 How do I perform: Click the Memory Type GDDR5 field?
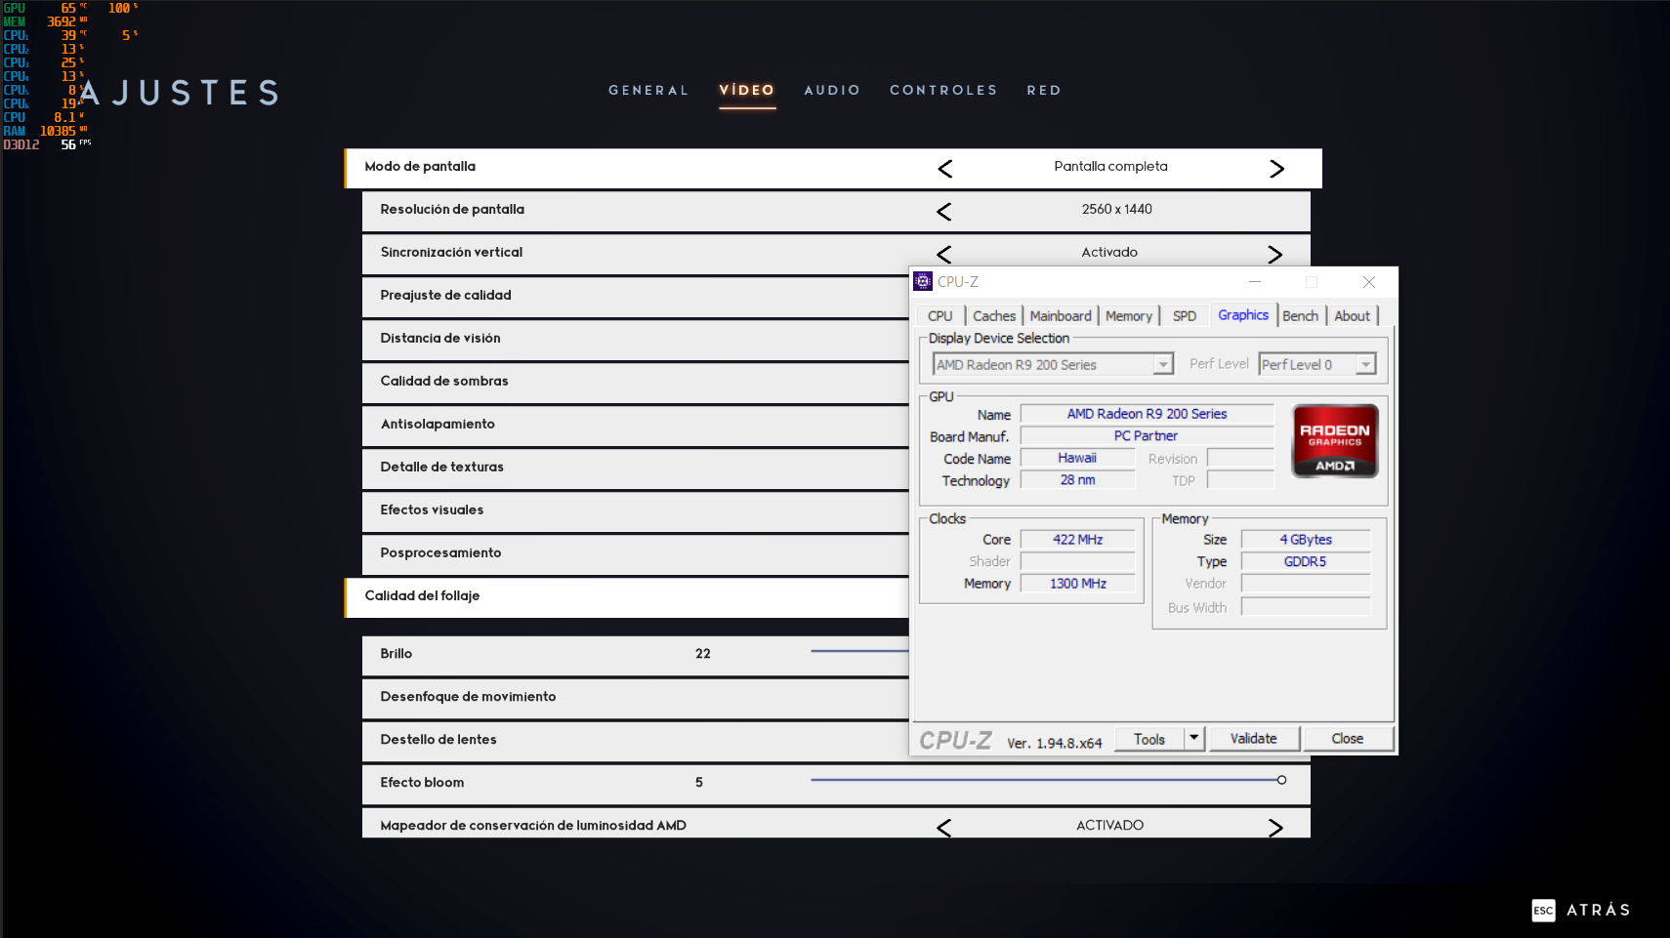pos(1306,562)
